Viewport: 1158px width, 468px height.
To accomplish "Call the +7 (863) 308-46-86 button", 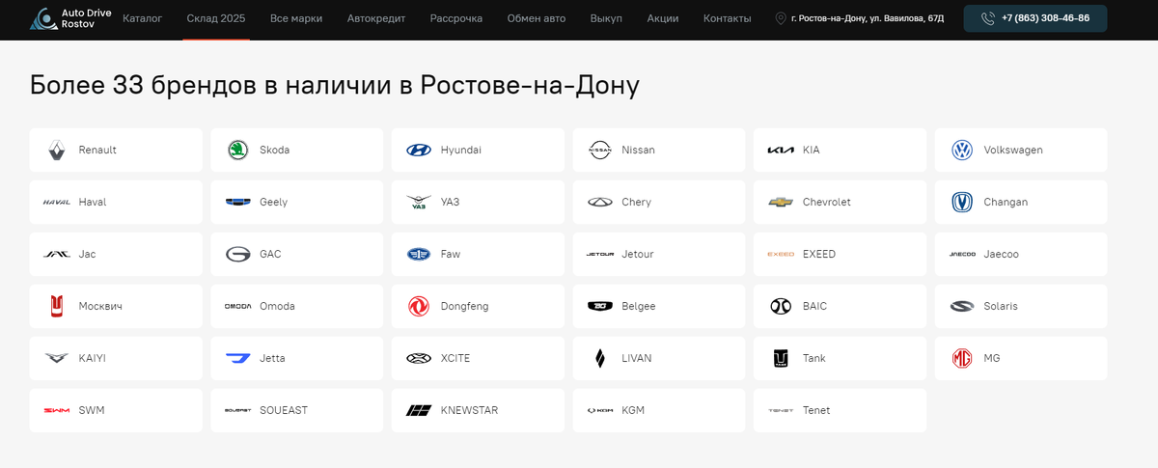I will point(1035,18).
